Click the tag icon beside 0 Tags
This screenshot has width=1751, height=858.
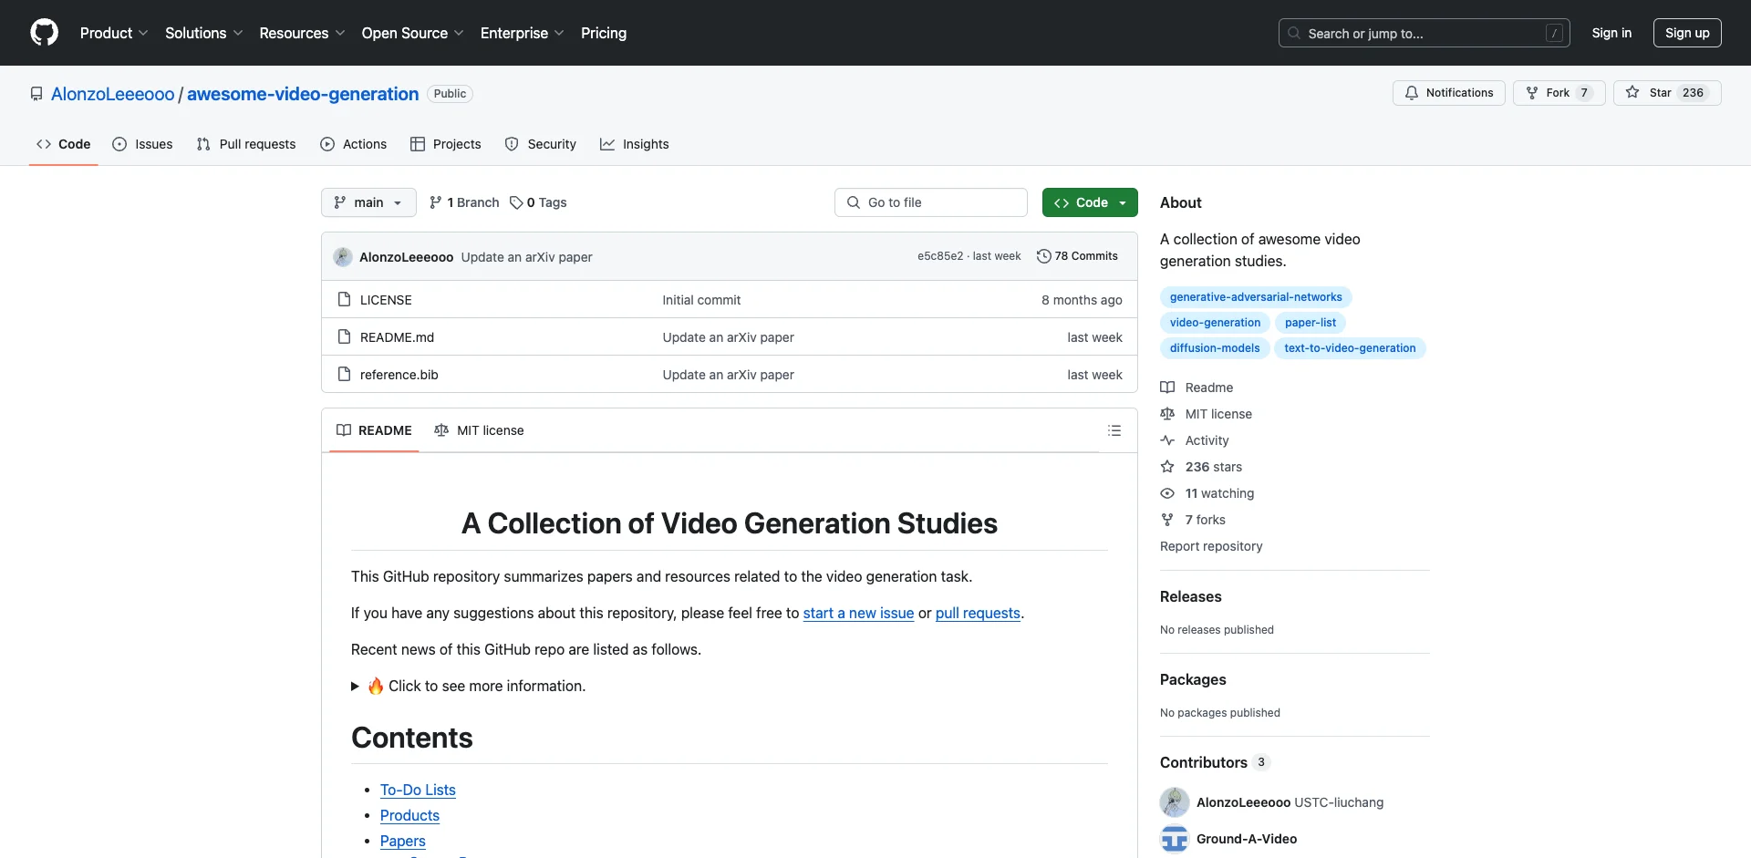coord(516,202)
